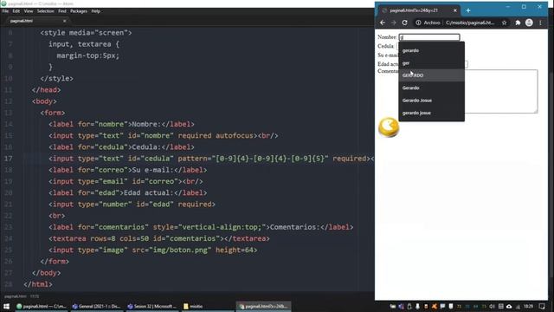Open the Chrome three-dot menu
Screen dimensions: 554x312
pyautogui.click(x=540, y=23)
